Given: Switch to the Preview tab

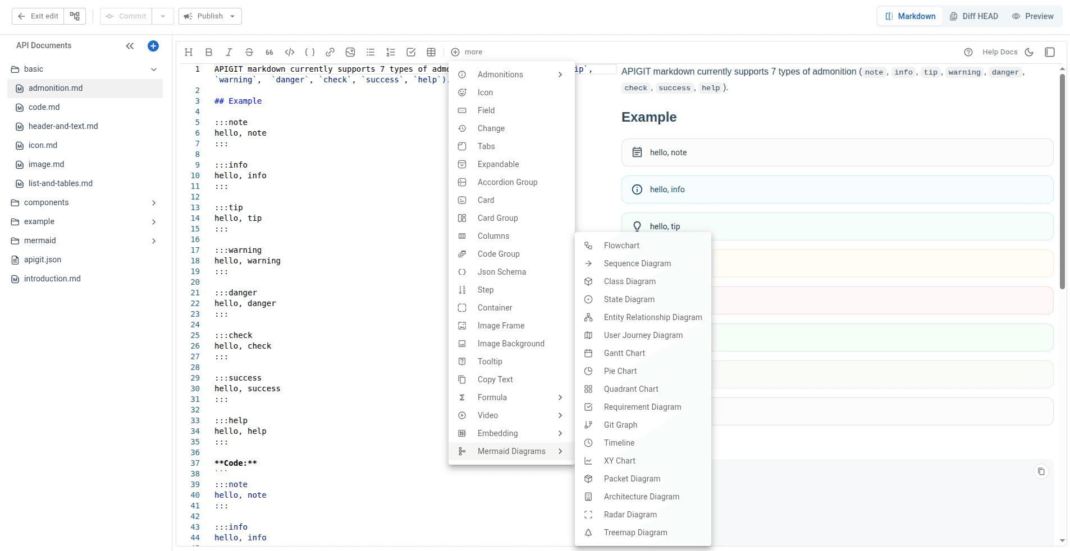Looking at the screenshot, I should (1032, 16).
